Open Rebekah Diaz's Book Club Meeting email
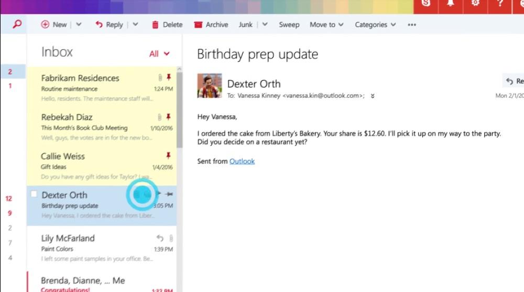The width and height of the screenshot is (524, 292). pos(102,126)
